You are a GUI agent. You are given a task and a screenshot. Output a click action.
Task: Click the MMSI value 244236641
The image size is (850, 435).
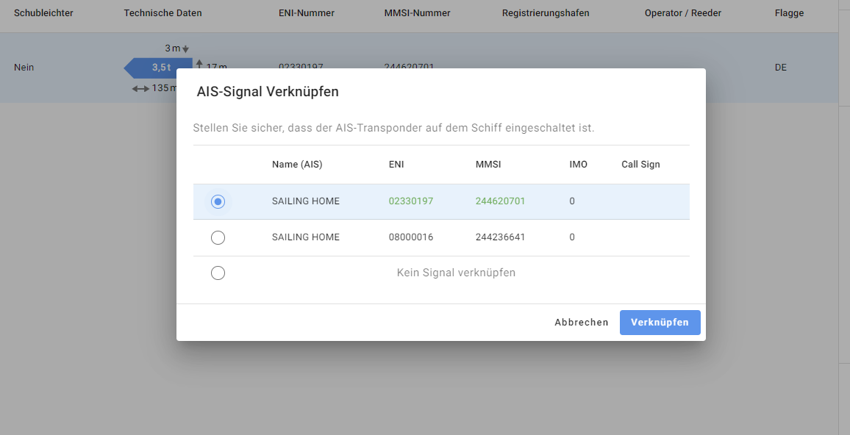coord(500,237)
